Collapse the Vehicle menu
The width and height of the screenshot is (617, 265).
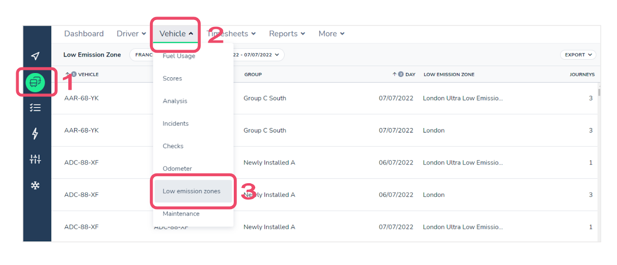[176, 34]
